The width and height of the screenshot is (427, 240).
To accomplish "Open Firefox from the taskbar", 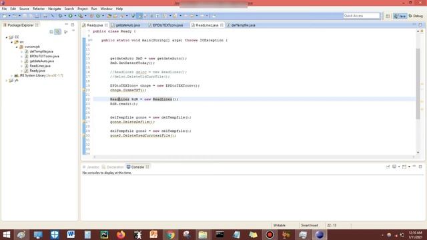I will (x=121, y=235).
